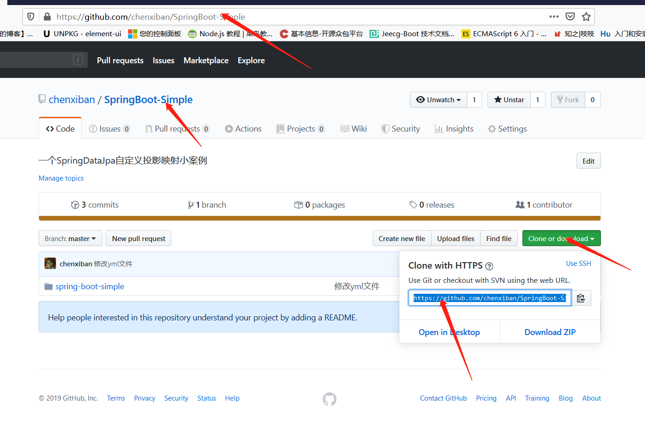Screen dimensions: 645x429
Task: Open the 知之|吱吱 bookmark
Action: point(574,34)
